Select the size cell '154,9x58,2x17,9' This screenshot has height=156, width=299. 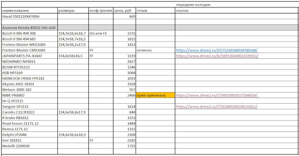point(73,45)
